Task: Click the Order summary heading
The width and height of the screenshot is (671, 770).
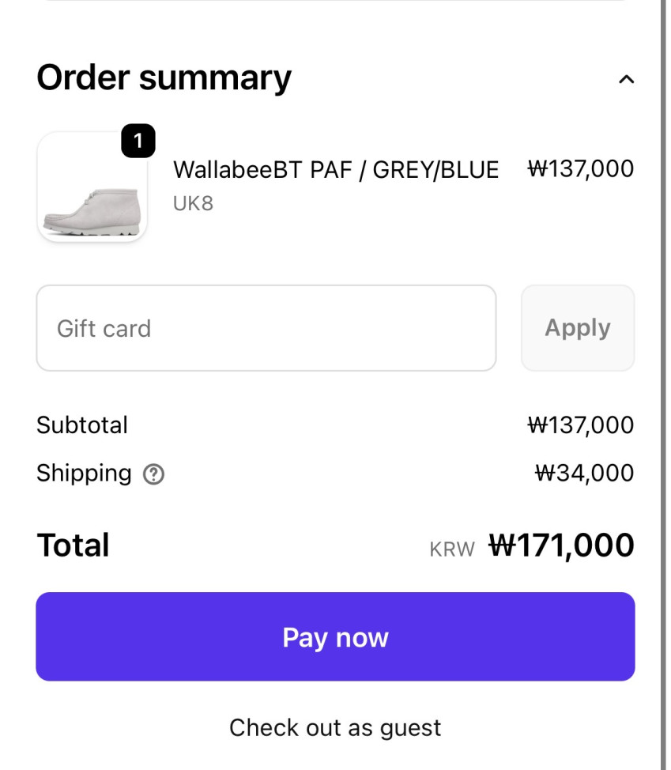Action: (x=164, y=77)
